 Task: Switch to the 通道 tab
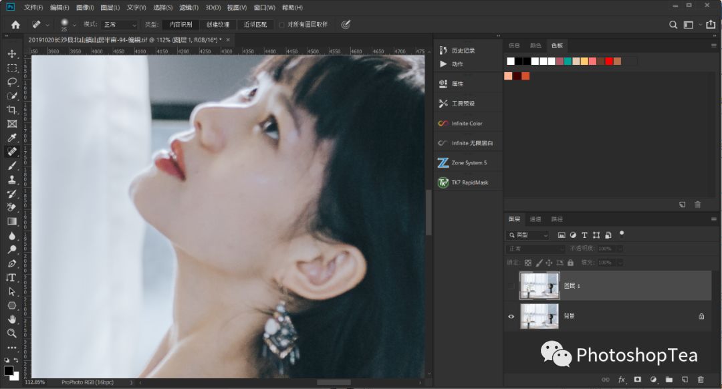point(535,219)
